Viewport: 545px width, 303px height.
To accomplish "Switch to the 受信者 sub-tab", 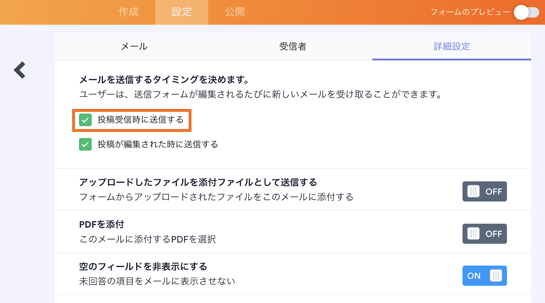I will coord(293,47).
